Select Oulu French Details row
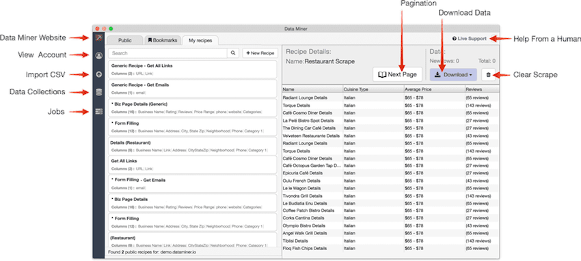 point(390,181)
